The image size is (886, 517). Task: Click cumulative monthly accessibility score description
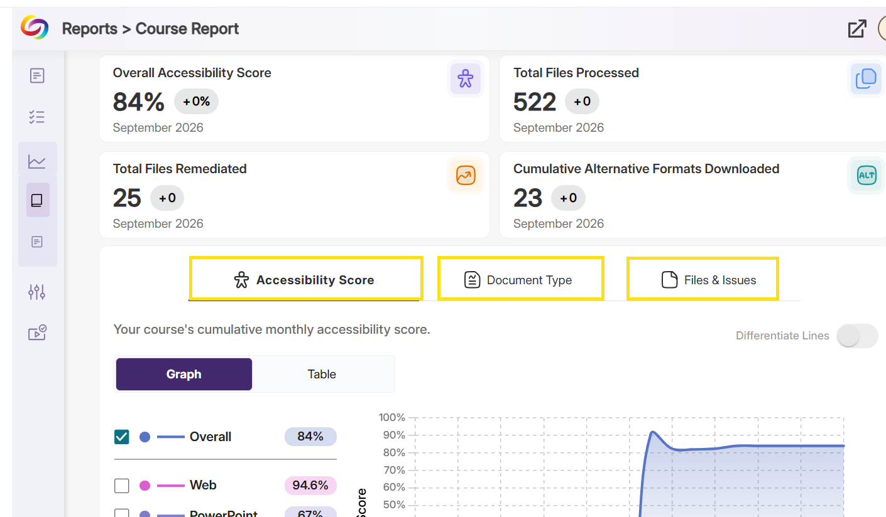271,329
